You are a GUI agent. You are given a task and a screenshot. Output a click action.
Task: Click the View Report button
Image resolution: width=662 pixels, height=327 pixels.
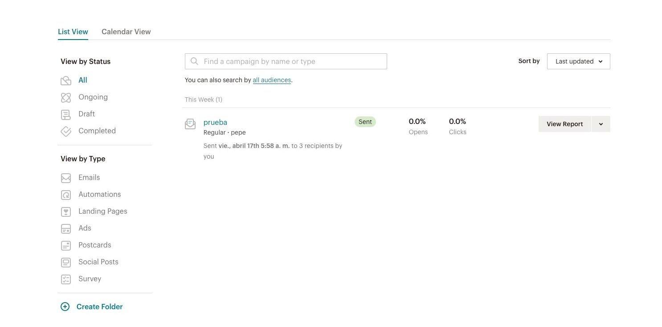click(564, 124)
